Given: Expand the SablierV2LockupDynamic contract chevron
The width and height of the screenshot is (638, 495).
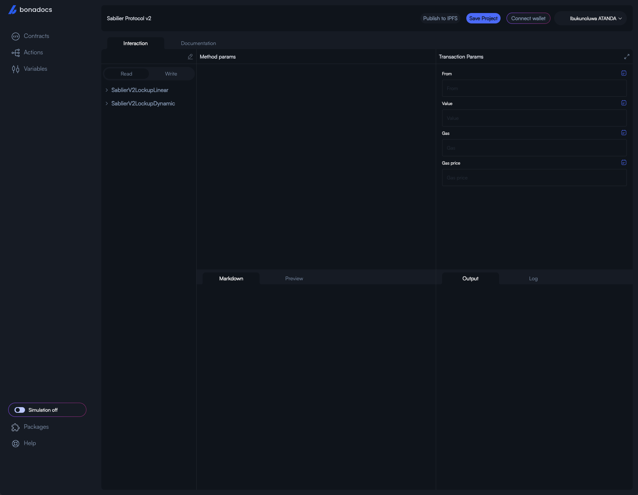Looking at the screenshot, I should (107, 103).
